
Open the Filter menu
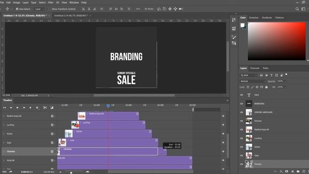(51, 2)
